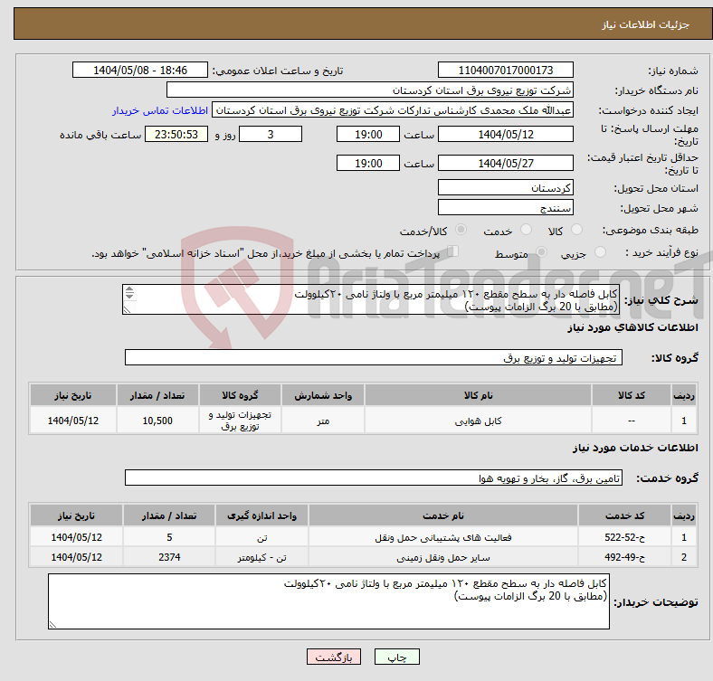Click the گروه خدمت field تامین برق، گاز

point(374,478)
